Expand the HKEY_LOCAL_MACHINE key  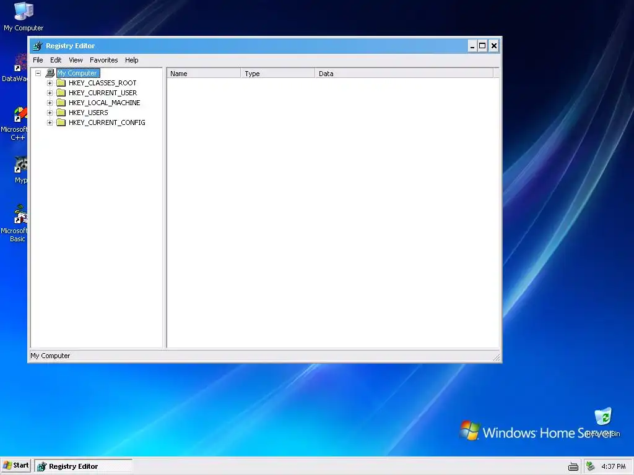pos(50,103)
